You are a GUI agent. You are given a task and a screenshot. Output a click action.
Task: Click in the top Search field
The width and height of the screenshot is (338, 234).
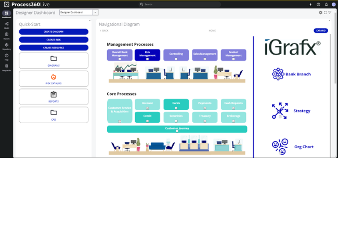point(180,4)
